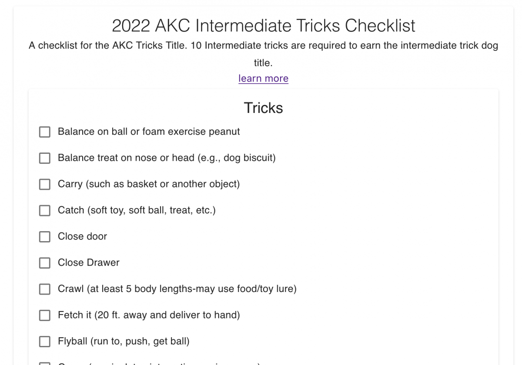This screenshot has width=522, height=365.
Task: Click the Tricks section heading
Action: tap(263, 108)
